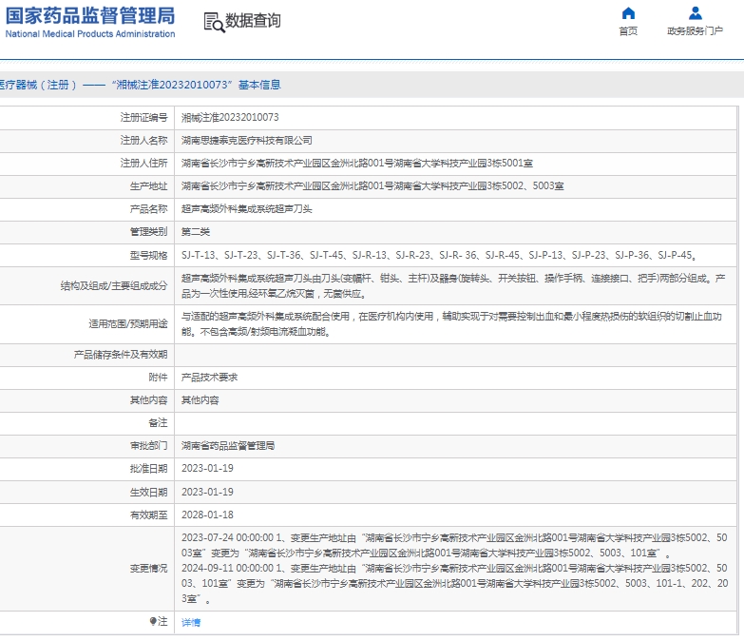Select registration number 湘械注准20232010073 cell
Image resolution: width=744 pixels, height=641 pixels.
230,117
